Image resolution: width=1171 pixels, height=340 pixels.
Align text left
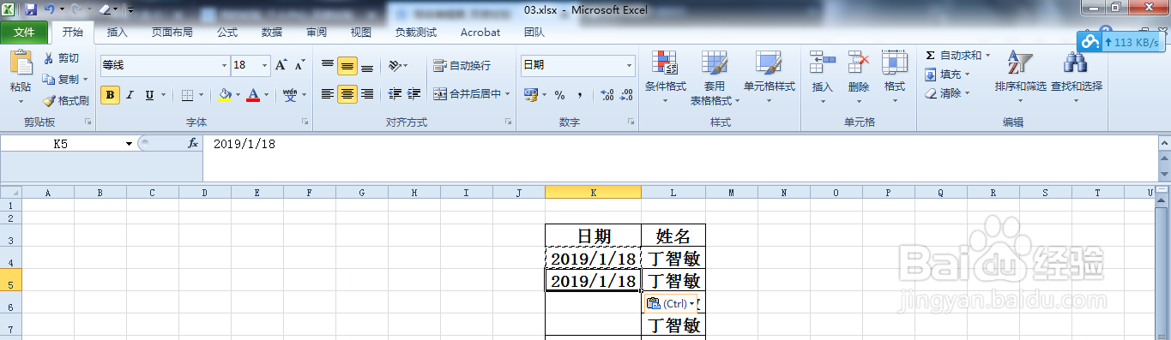pos(328,94)
